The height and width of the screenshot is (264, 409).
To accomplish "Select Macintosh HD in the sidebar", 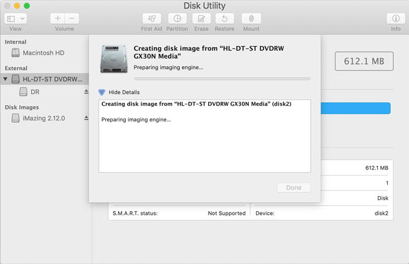I will click(44, 53).
